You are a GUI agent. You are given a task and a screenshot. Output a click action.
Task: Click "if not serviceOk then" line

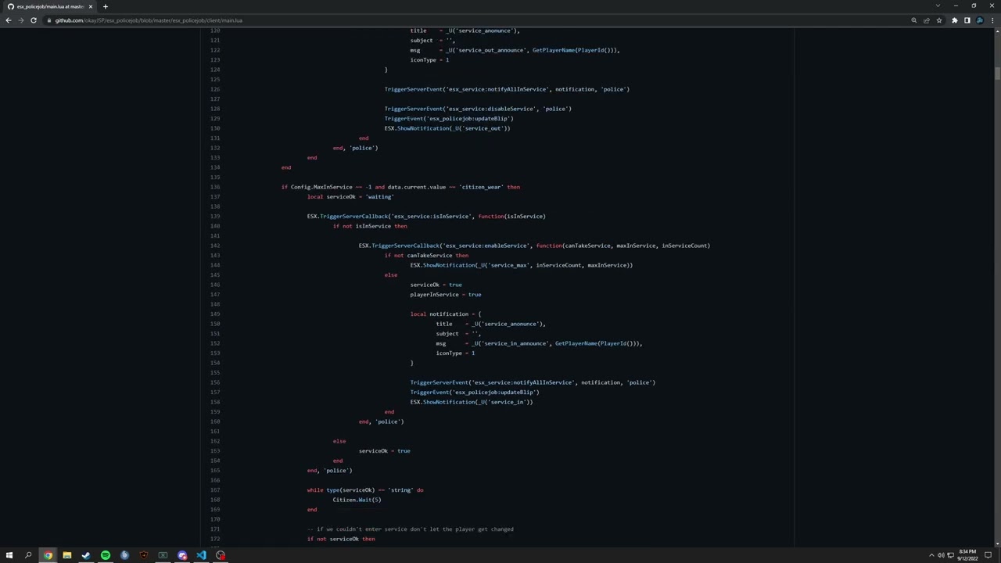[341, 539]
